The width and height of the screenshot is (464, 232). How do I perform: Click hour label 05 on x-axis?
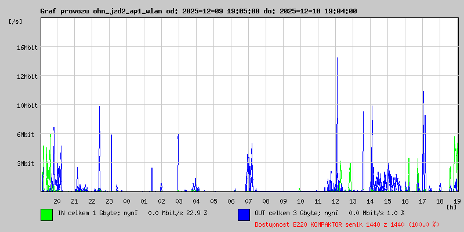pos(213,201)
